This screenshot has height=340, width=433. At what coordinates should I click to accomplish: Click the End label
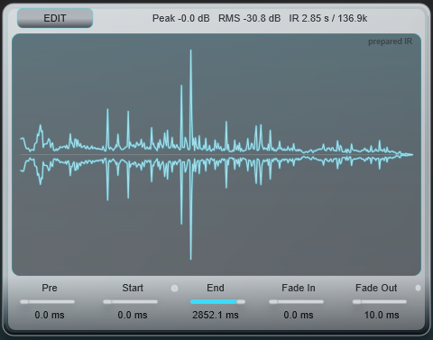tap(216, 288)
